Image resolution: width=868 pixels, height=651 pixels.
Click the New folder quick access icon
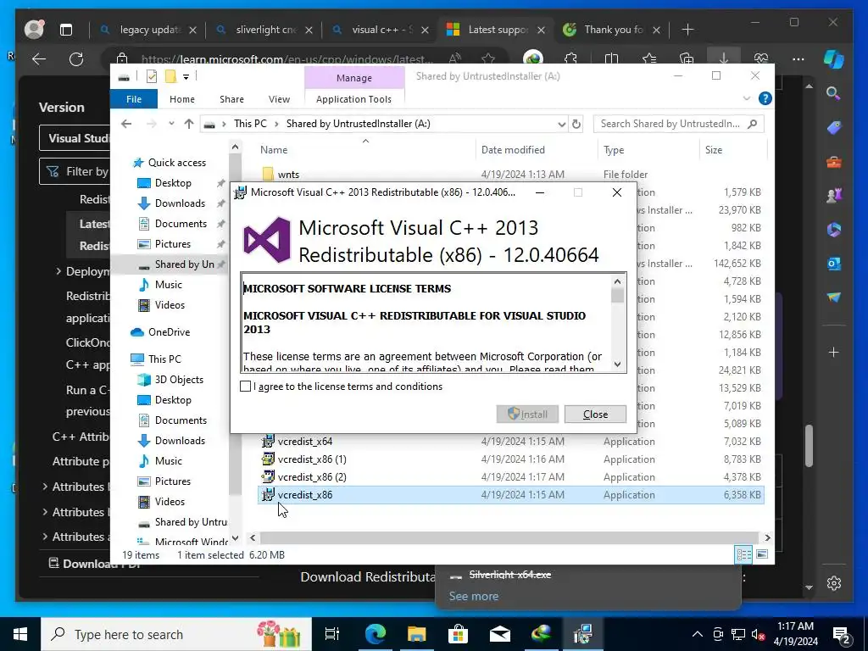[170, 76]
